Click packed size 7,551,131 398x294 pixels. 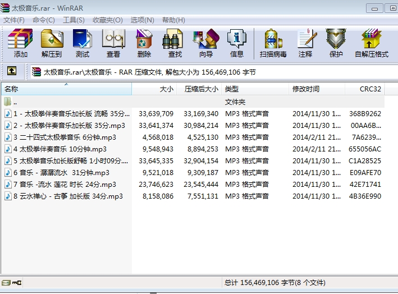point(203,196)
